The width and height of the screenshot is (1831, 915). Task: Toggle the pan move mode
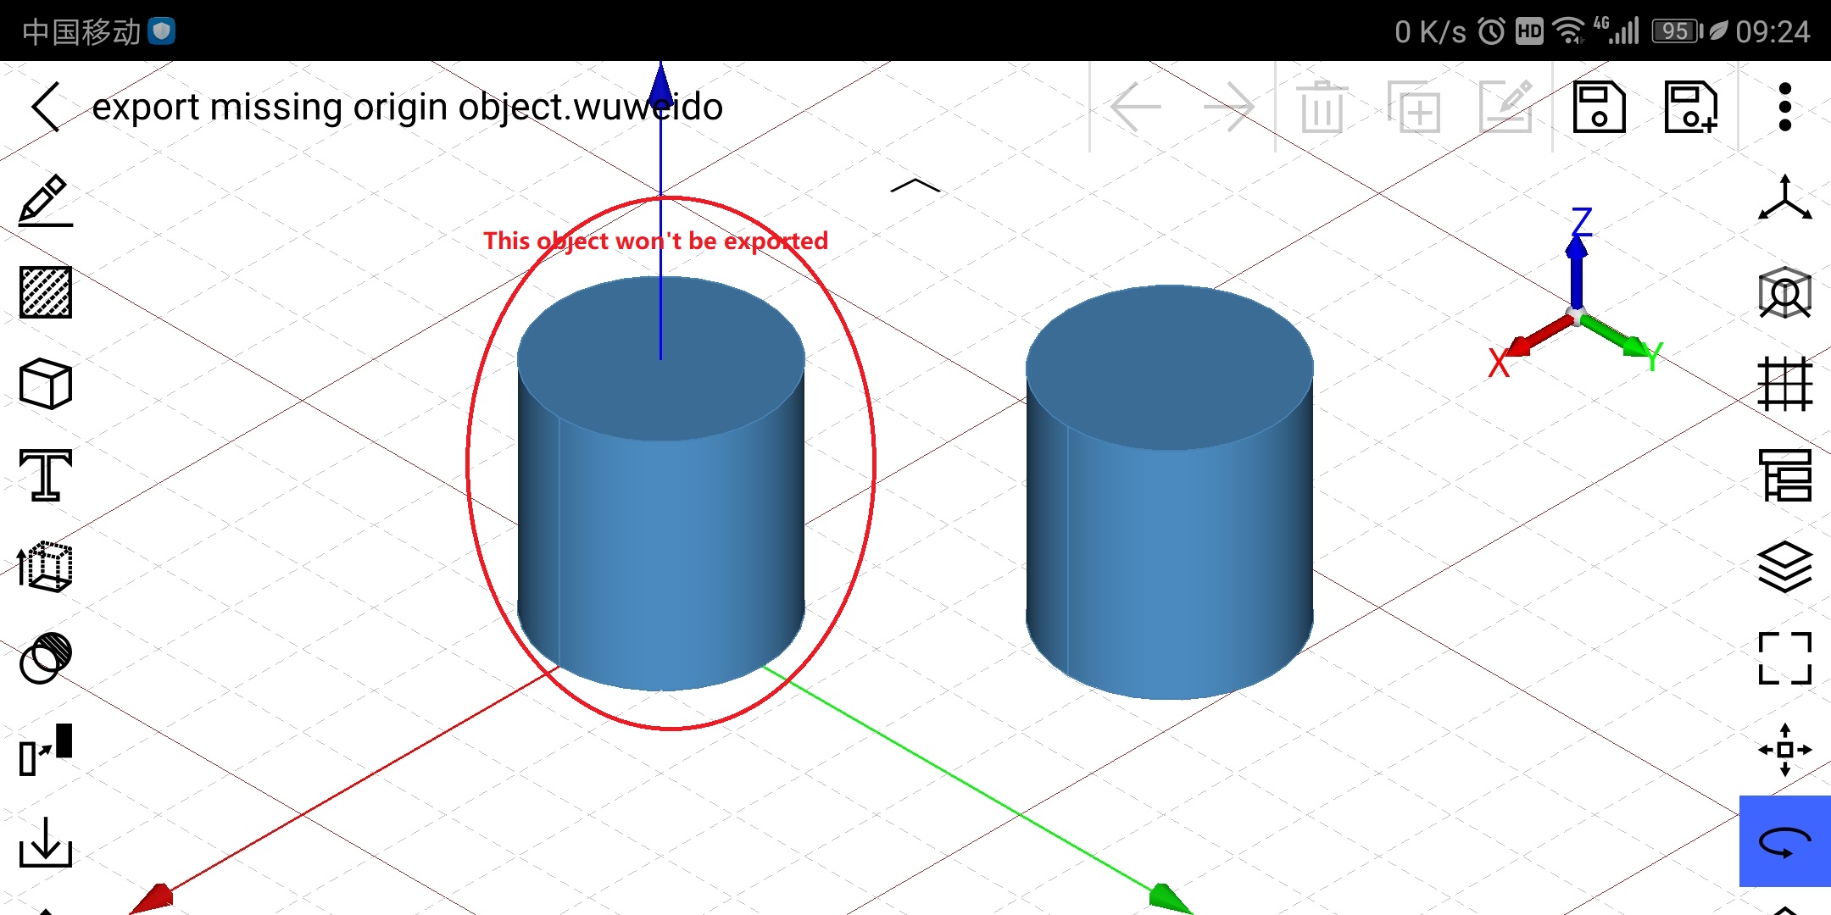tap(1785, 750)
